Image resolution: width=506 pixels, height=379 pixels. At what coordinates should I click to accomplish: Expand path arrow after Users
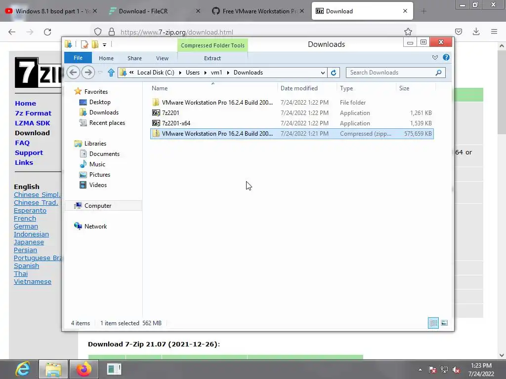point(205,73)
